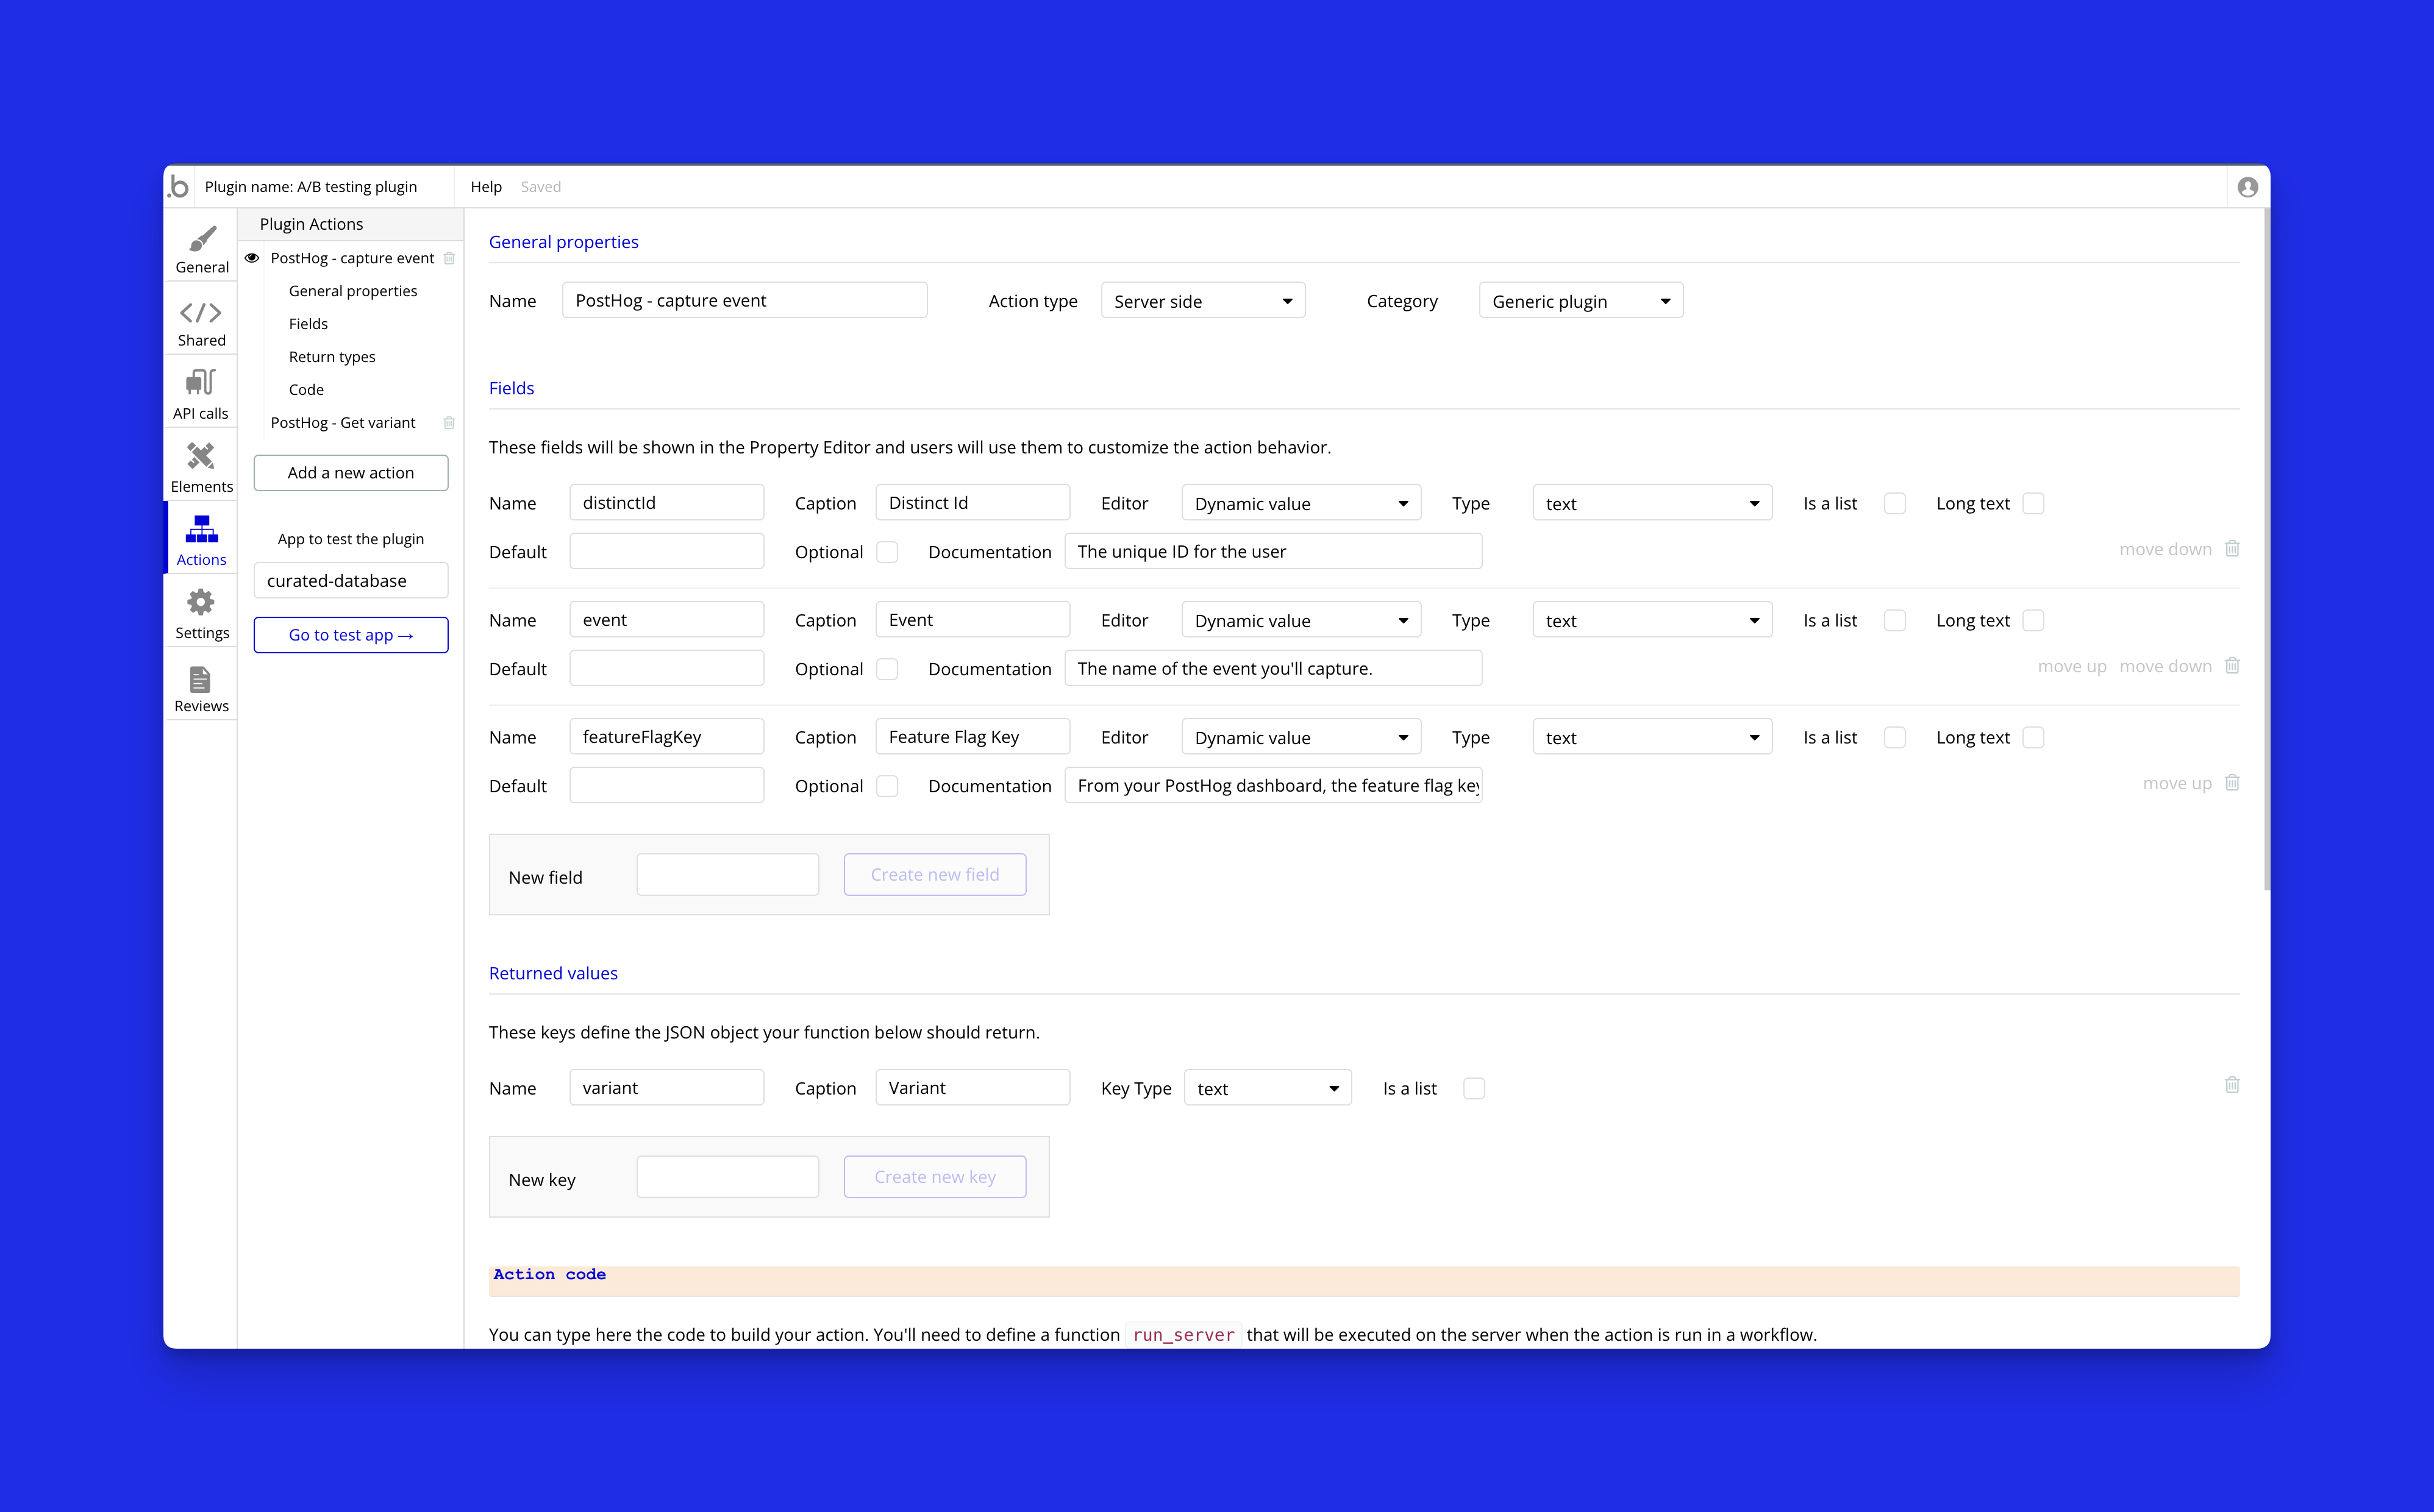Screen dimensions: 2434x1512
Task: Expand the Category Generic plugin dropdown
Action: [1580, 301]
